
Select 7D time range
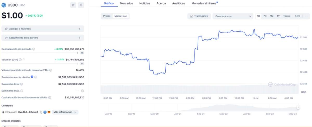point(265,16)
